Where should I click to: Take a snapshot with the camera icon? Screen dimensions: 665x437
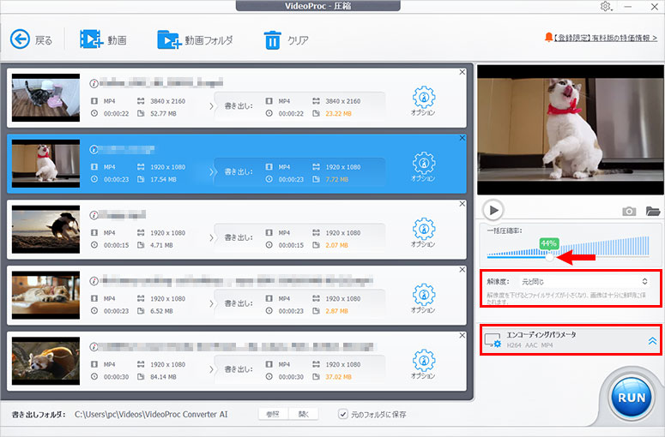(x=630, y=211)
